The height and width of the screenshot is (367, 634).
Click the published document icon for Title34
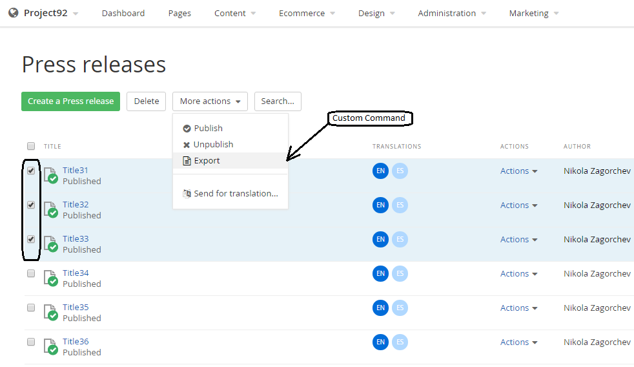coord(51,278)
